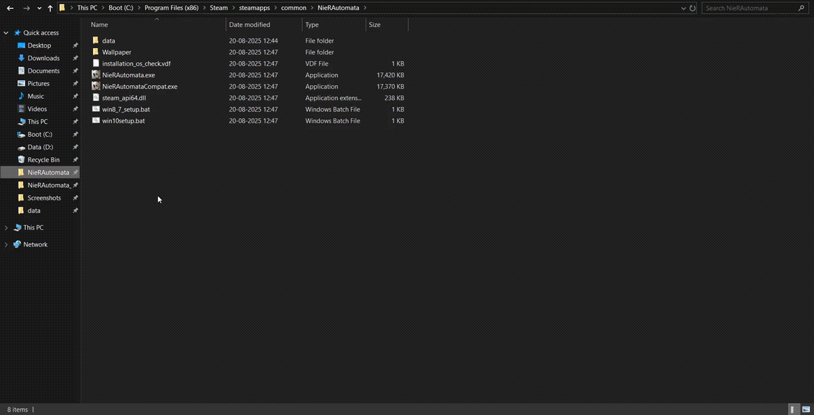
Task: Click 'Application extens...' type cell
Action: coord(333,98)
